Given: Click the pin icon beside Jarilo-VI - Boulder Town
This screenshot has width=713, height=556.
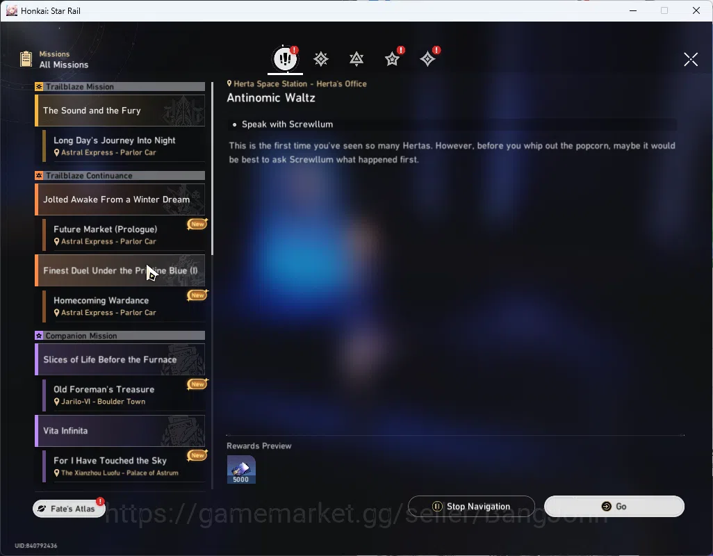Looking at the screenshot, I should pos(57,402).
